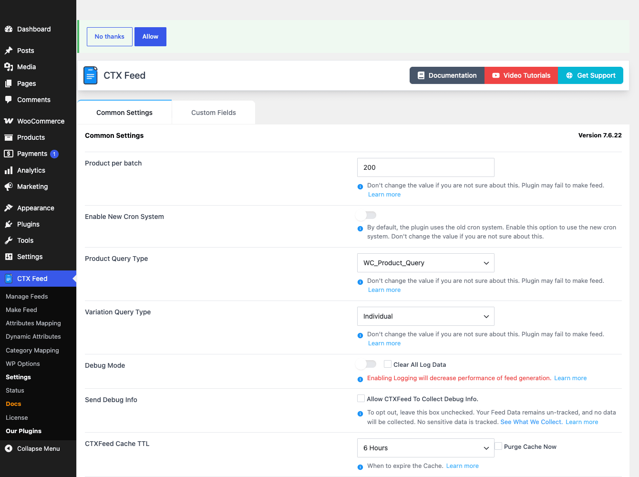Click the Marketing megaphone icon

[x=9, y=187]
